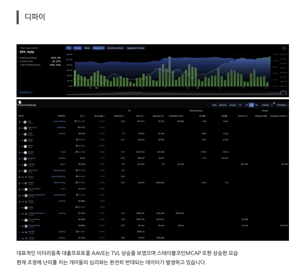Click the Pendle protocol logo
This screenshot has width=301, height=267.
(x=25, y=152)
